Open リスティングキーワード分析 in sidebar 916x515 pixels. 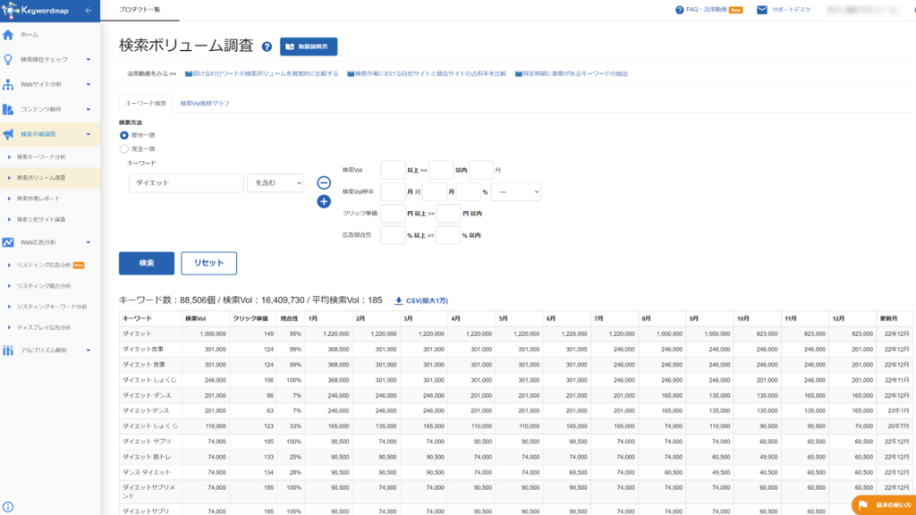[52, 307]
